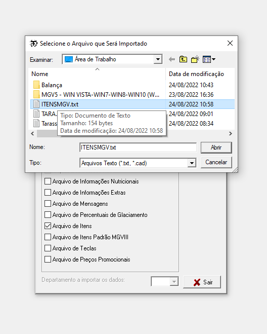Enable Arquivo de Informações Nutricionais checkbox

[48, 181]
